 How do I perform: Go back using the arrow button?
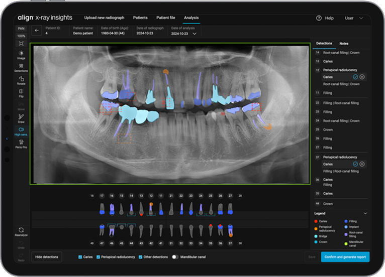(x=37, y=31)
